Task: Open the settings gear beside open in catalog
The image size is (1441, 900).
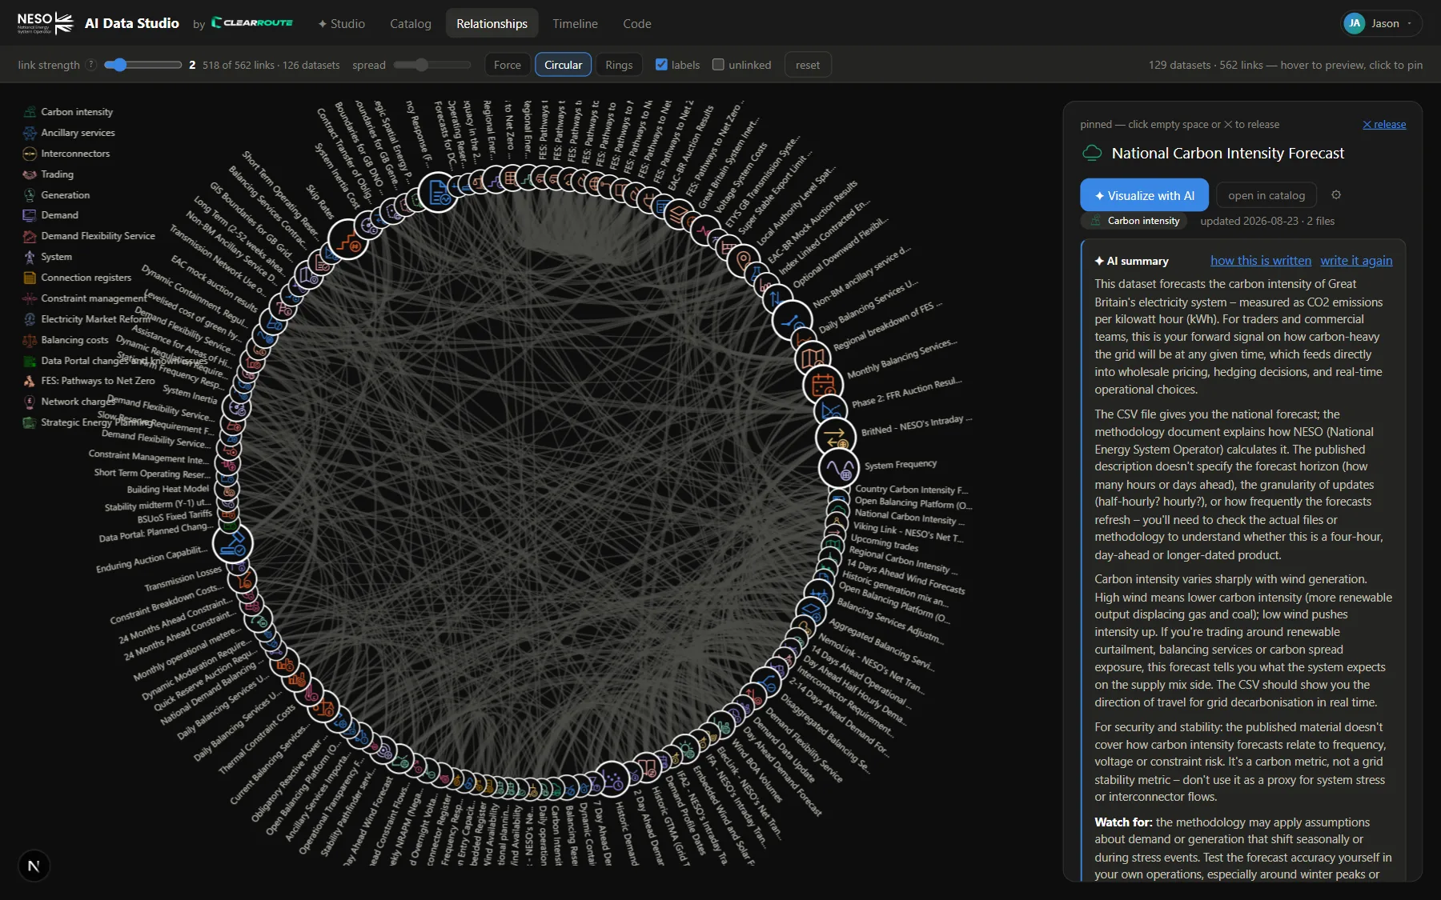Action: pyautogui.click(x=1336, y=195)
